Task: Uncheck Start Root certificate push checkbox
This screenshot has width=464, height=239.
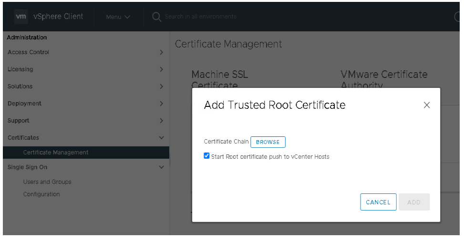Action: point(206,156)
